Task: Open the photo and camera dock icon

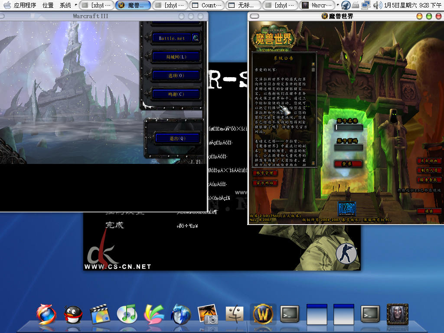Action: click(208, 314)
